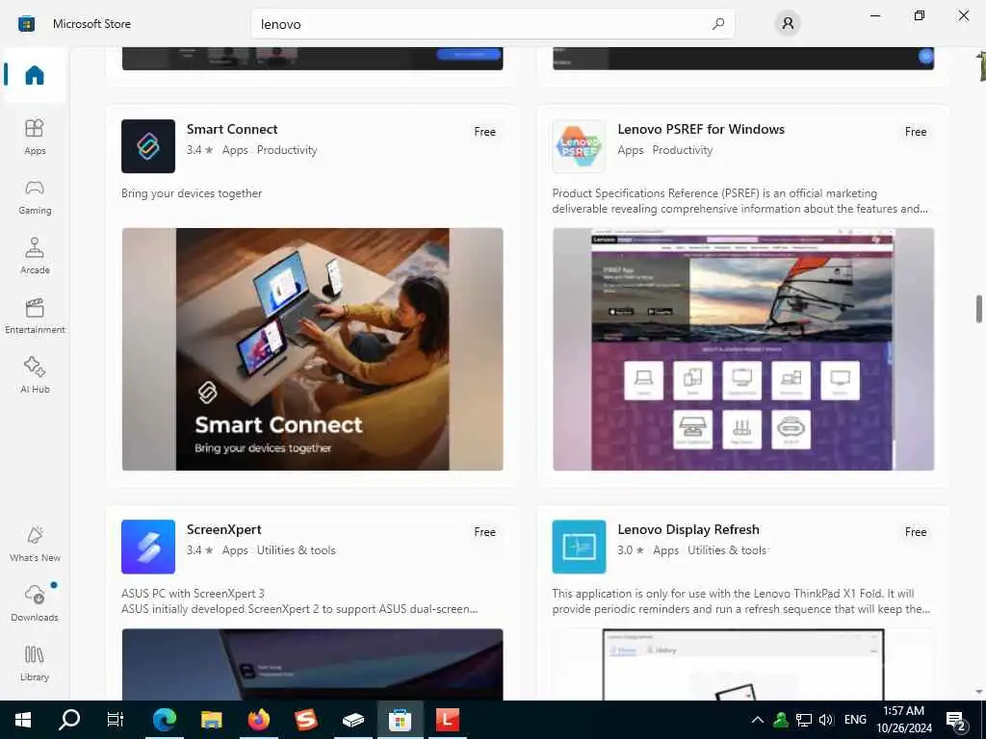Open the Home section in sidebar
This screenshot has width=986, height=739.
(x=35, y=75)
